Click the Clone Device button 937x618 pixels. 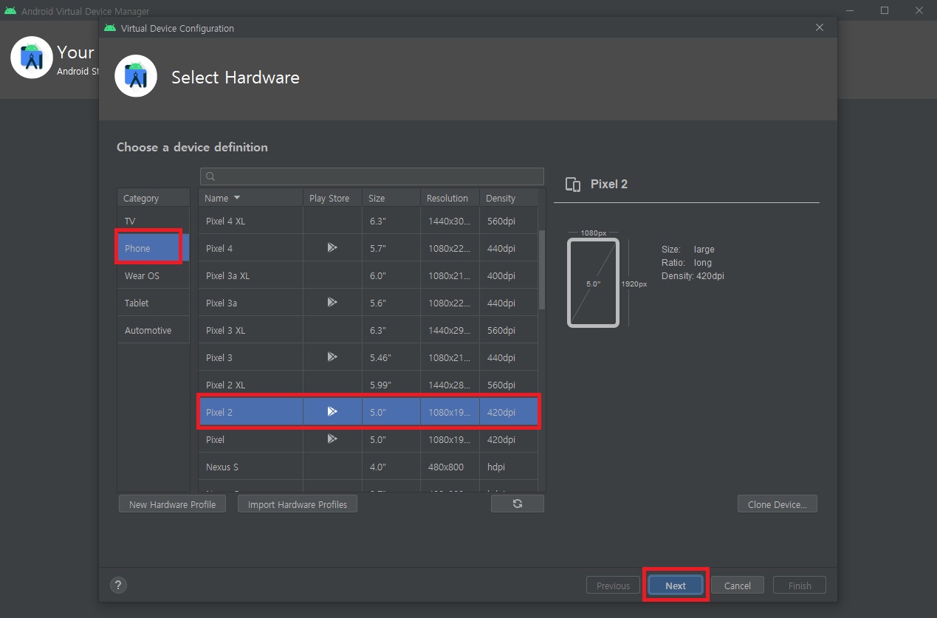(x=777, y=504)
